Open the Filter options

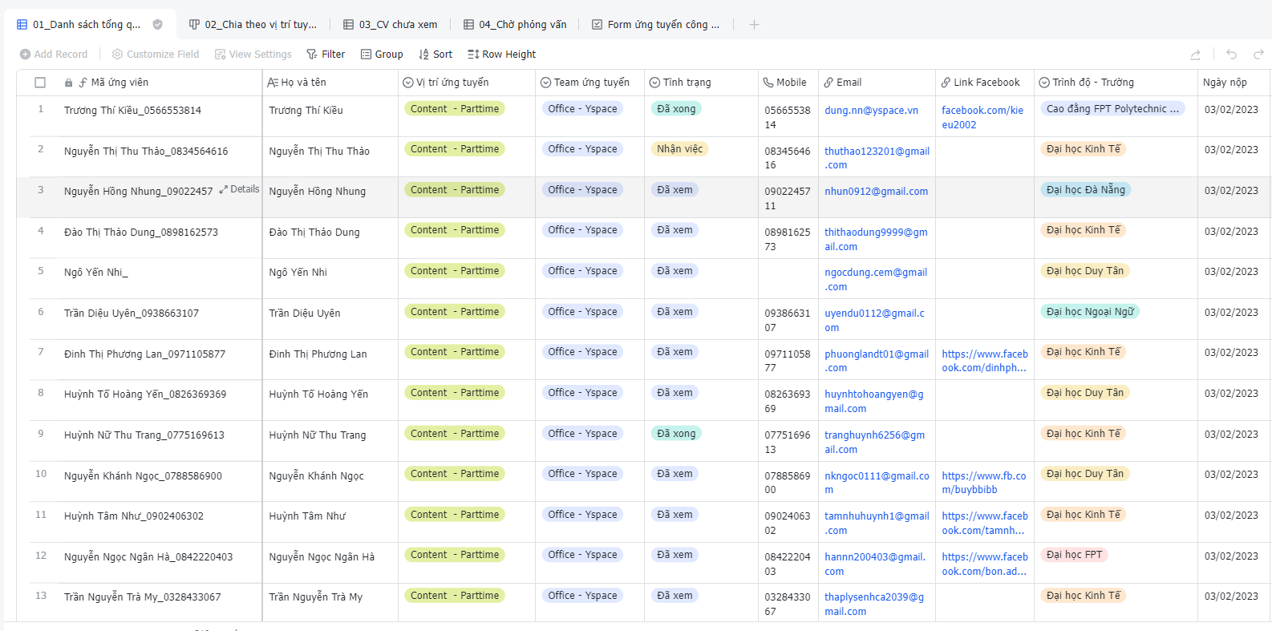pos(326,55)
